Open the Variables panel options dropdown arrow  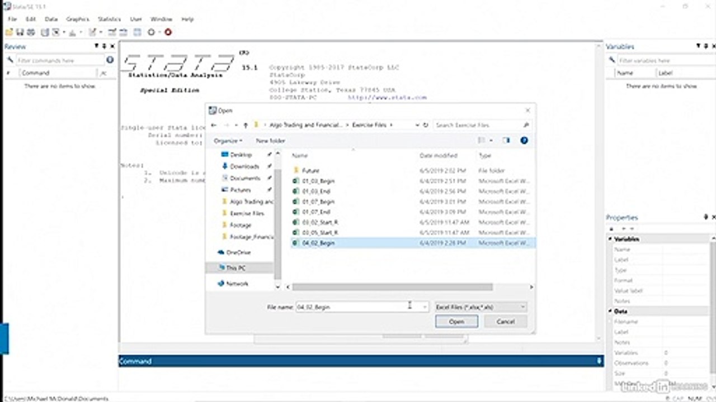(699, 46)
